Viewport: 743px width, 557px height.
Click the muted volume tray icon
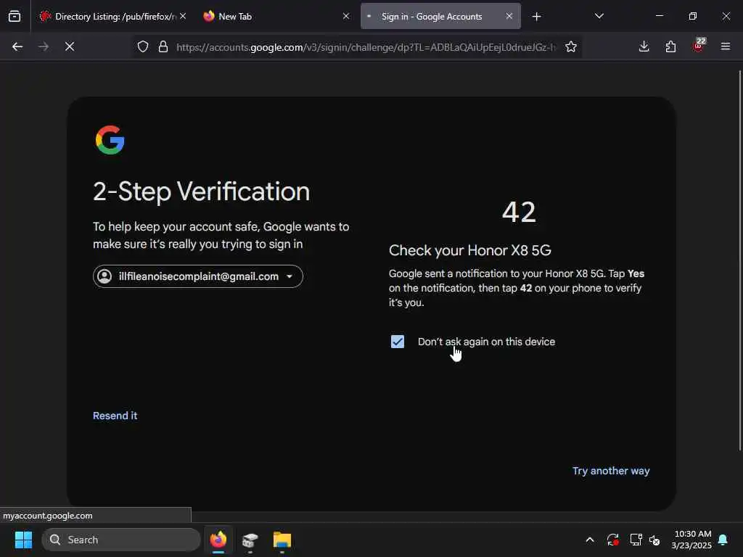point(654,540)
